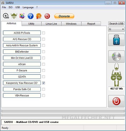Click the BitDefender button

[x=22, y=52]
